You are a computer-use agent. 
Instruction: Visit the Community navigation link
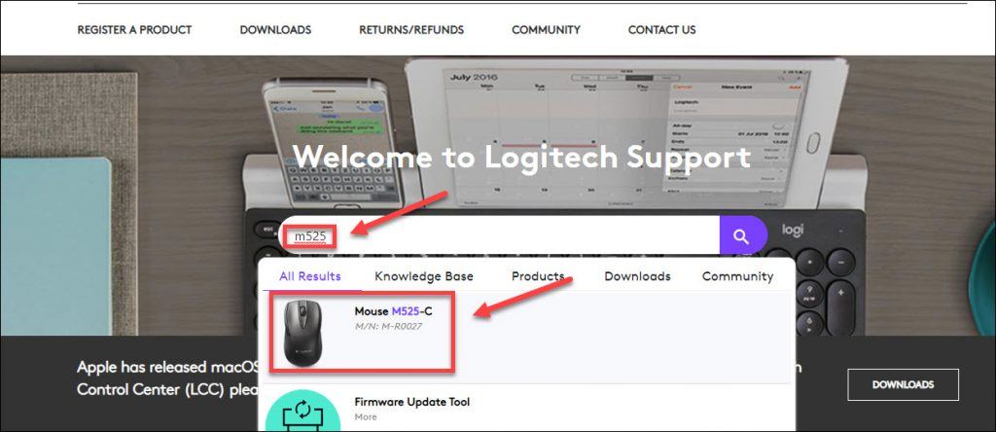click(x=546, y=30)
